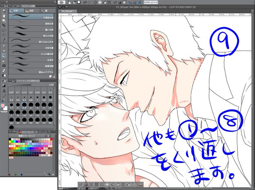Adjust brush size with the 2.50 stepper

55,85
